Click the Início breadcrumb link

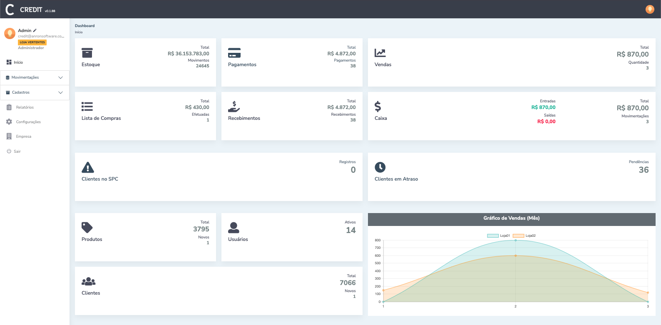79,32
